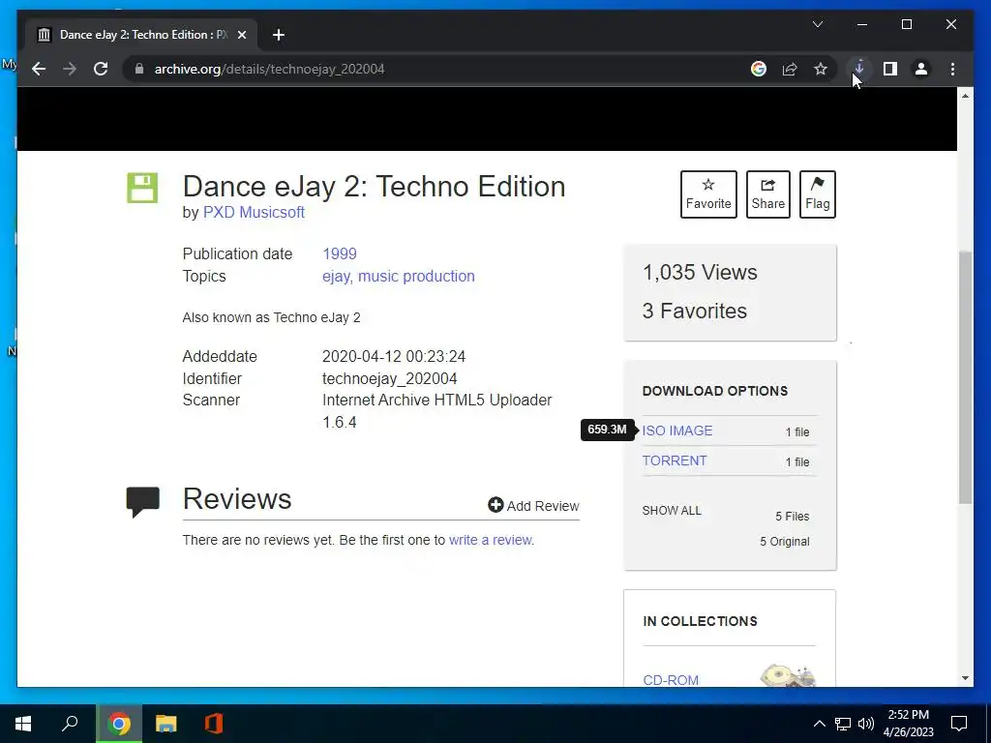The image size is (991, 743).
Task: Open Chrome's three-dot menu
Action: (952, 69)
